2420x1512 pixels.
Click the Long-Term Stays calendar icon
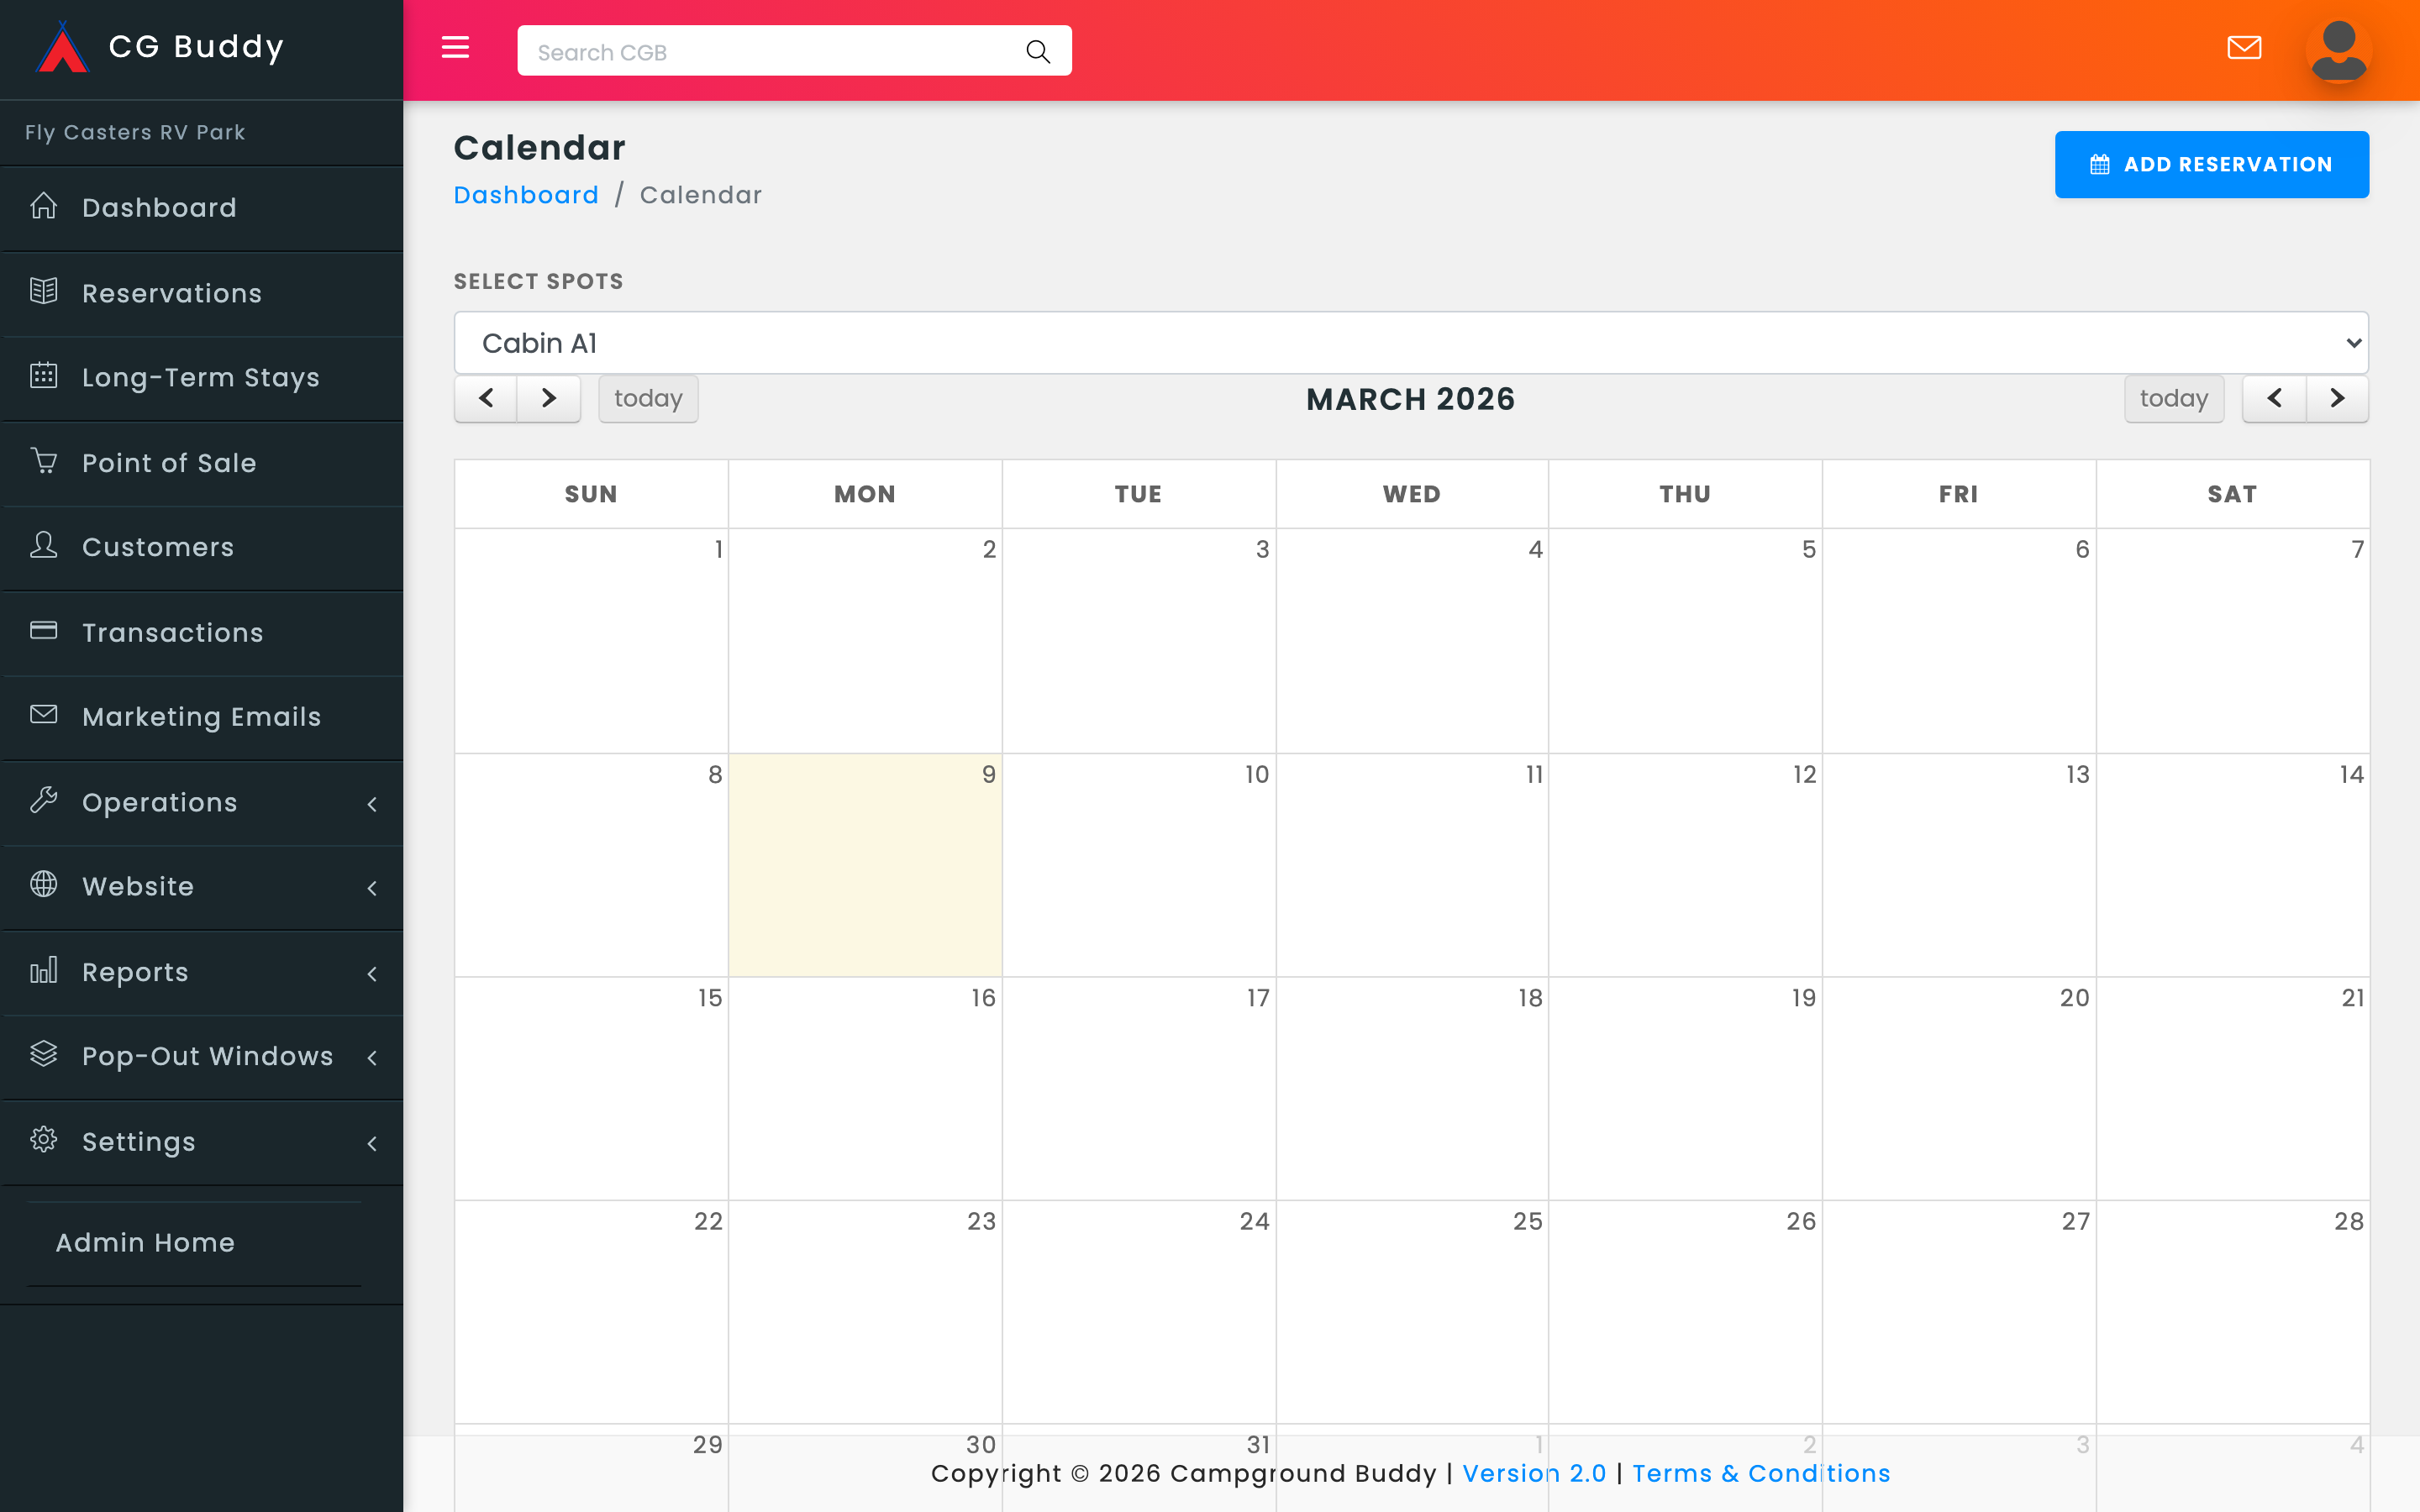(44, 375)
